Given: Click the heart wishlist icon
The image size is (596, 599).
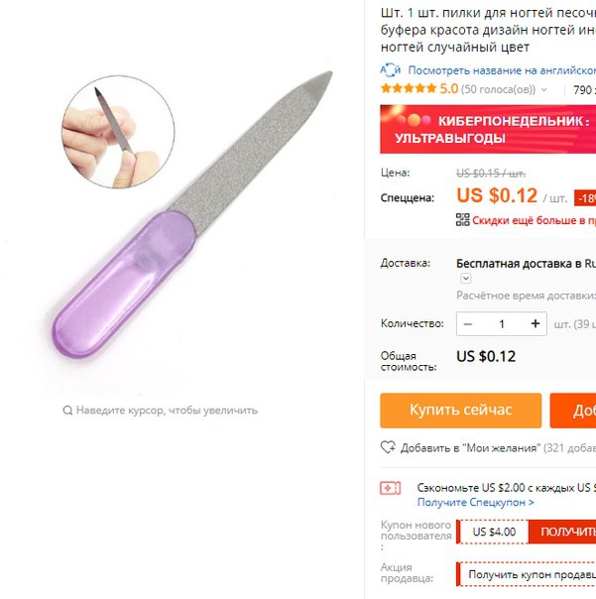Looking at the screenshot, I should click(388, 447).
